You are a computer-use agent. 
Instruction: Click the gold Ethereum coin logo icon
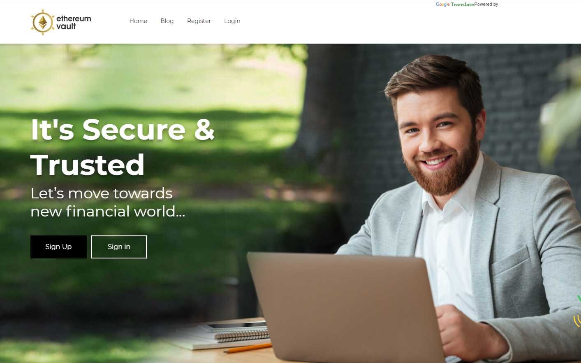pos(43,22)
